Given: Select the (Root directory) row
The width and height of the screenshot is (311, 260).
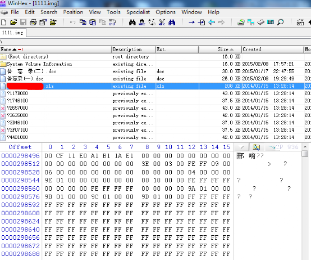Looking at the screenshot, I should coord(155,57).
